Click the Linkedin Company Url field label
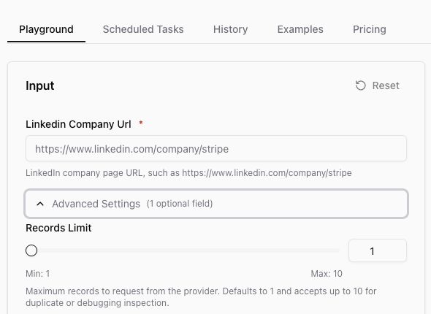431x314 pixels. [78, 124]
